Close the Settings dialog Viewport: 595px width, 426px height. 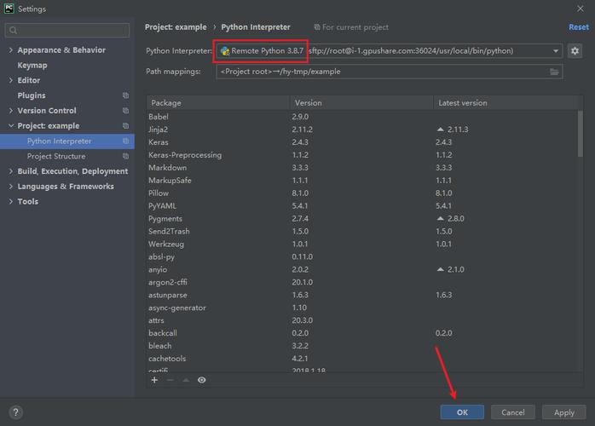point(581,9)
